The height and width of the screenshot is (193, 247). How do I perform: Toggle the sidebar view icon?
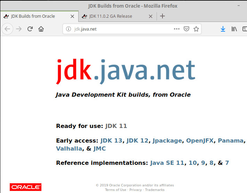[245, 29]
